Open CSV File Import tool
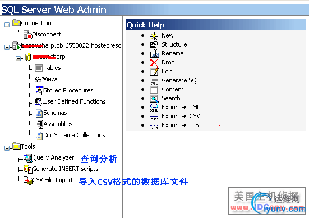 pos(53,180)
